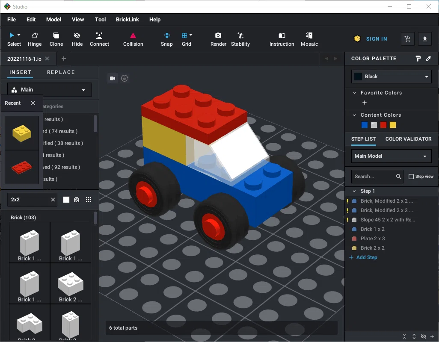439x342 pixels.
Task: Click the paint roller icon in Color Palette
Action: 418,59
